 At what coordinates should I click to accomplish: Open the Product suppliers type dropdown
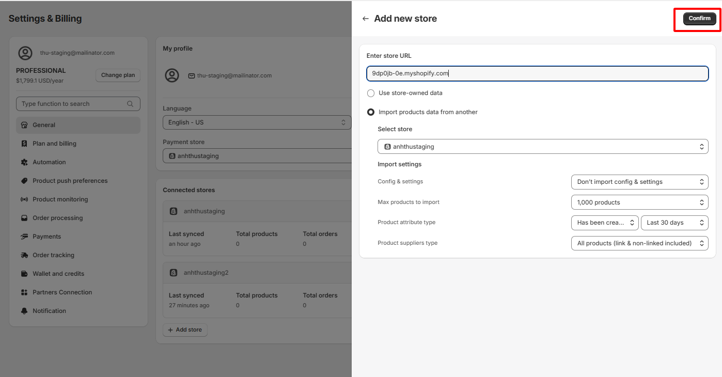click(639, 243)
